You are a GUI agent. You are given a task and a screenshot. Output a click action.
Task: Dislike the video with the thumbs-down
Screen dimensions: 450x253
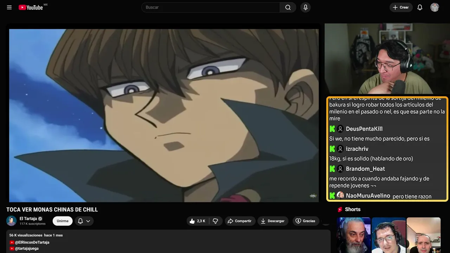click(x=216, y=221)
